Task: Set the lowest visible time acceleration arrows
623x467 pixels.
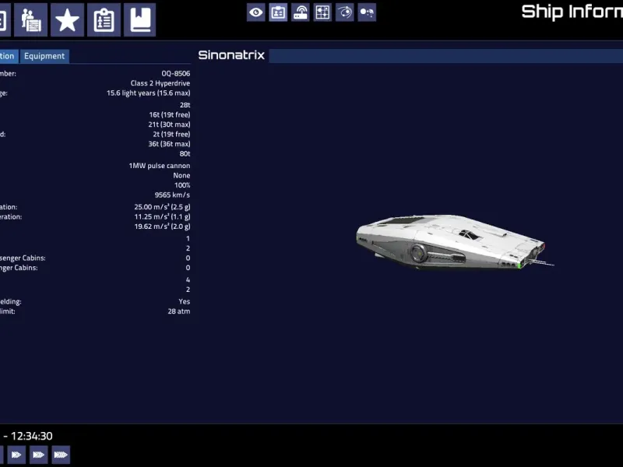Action: pyautogui.click(x=16, y=455)
